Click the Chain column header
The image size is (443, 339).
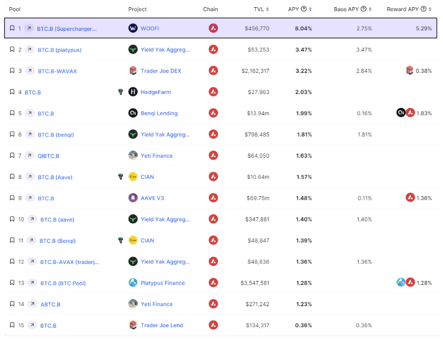coord(210,9)
